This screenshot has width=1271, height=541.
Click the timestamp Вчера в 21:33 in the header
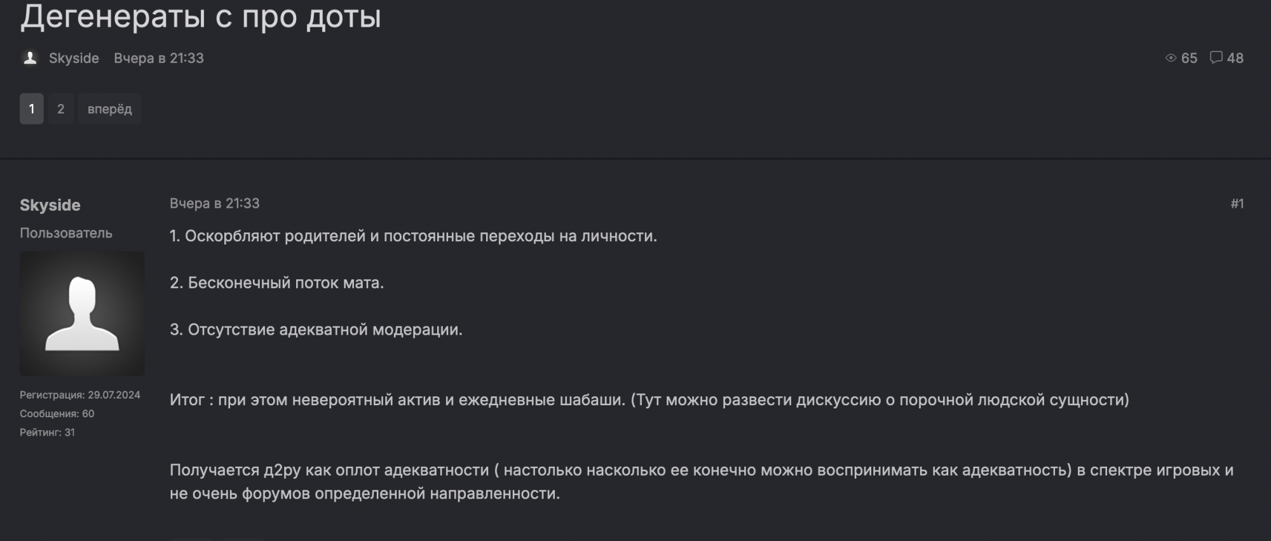click(x=158, y=58)
